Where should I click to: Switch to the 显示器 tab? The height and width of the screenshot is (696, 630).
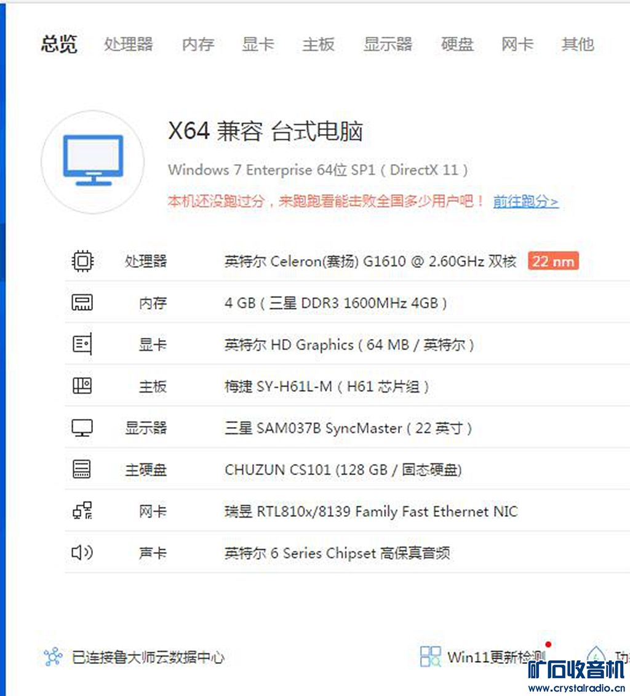pos(388,44)
